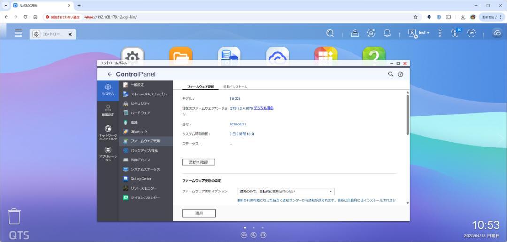Image resolution: width=507 pixels, height=242 pixels.
Task: Click the scrollbar down arrow in Control Panel
Action: pos(407,203)
